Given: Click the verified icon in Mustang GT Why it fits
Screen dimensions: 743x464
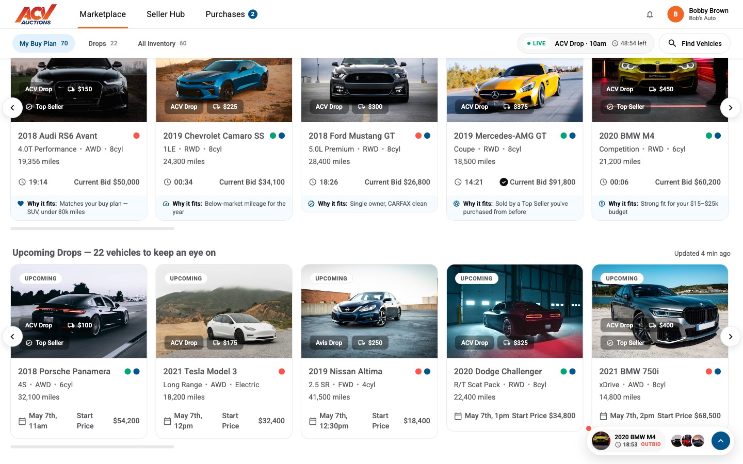Looking at the screenshot, I should [x=311, y=204].
